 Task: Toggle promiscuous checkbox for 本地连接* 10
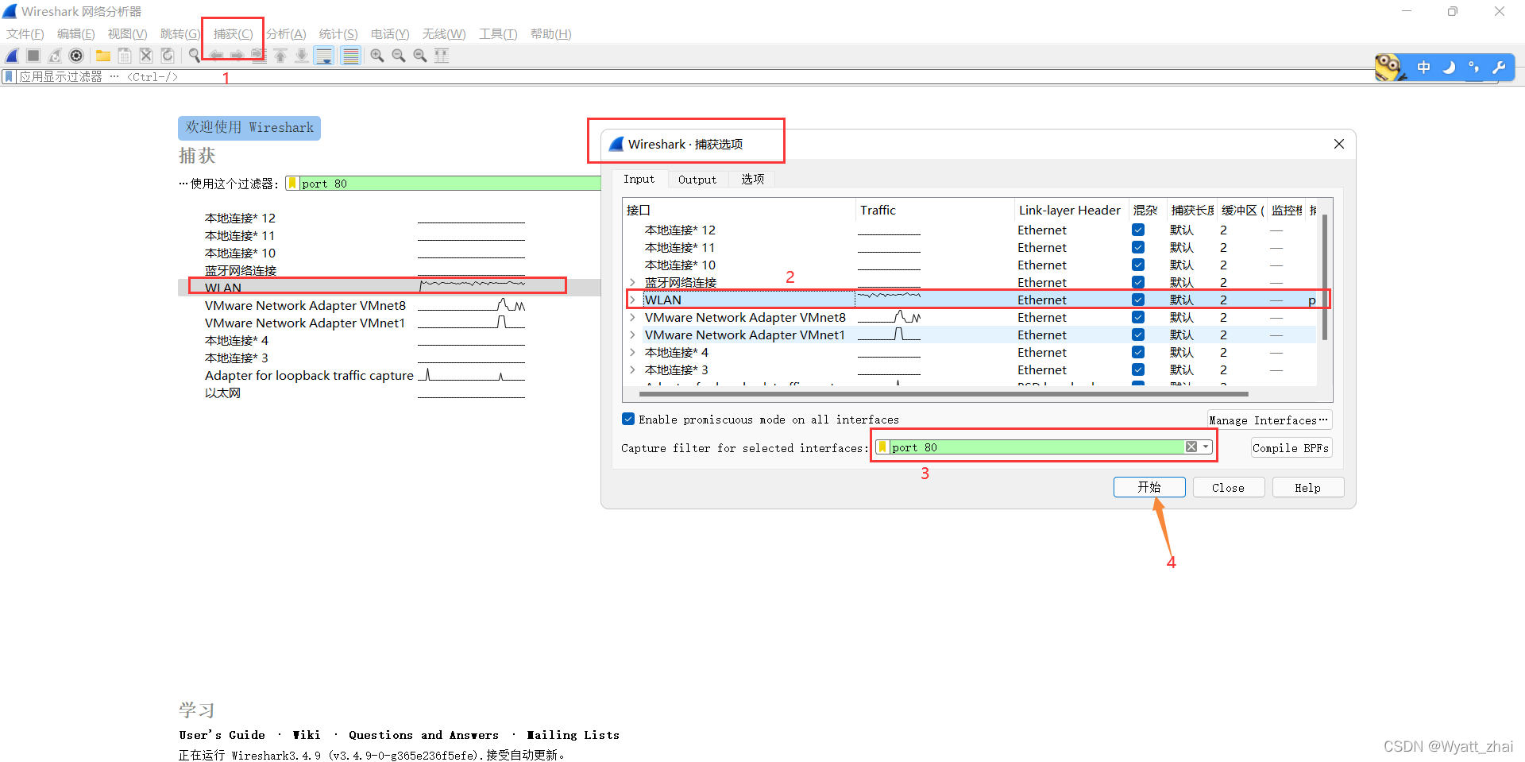click(x=1138, y=265)
